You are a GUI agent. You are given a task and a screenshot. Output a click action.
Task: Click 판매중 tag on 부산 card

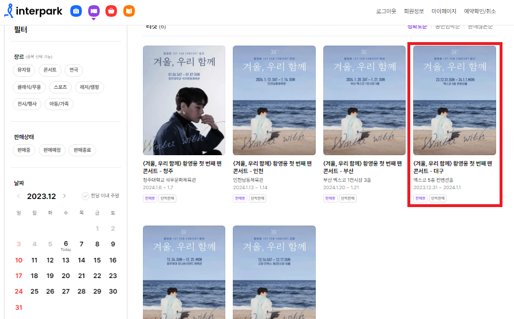pos(330,198)
